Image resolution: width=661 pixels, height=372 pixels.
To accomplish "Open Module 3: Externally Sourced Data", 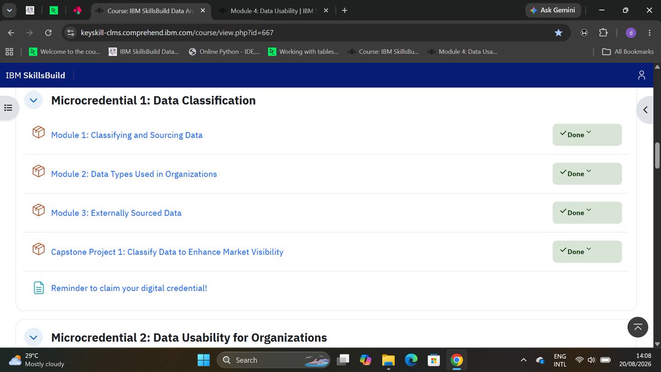I will click(116, 213).
